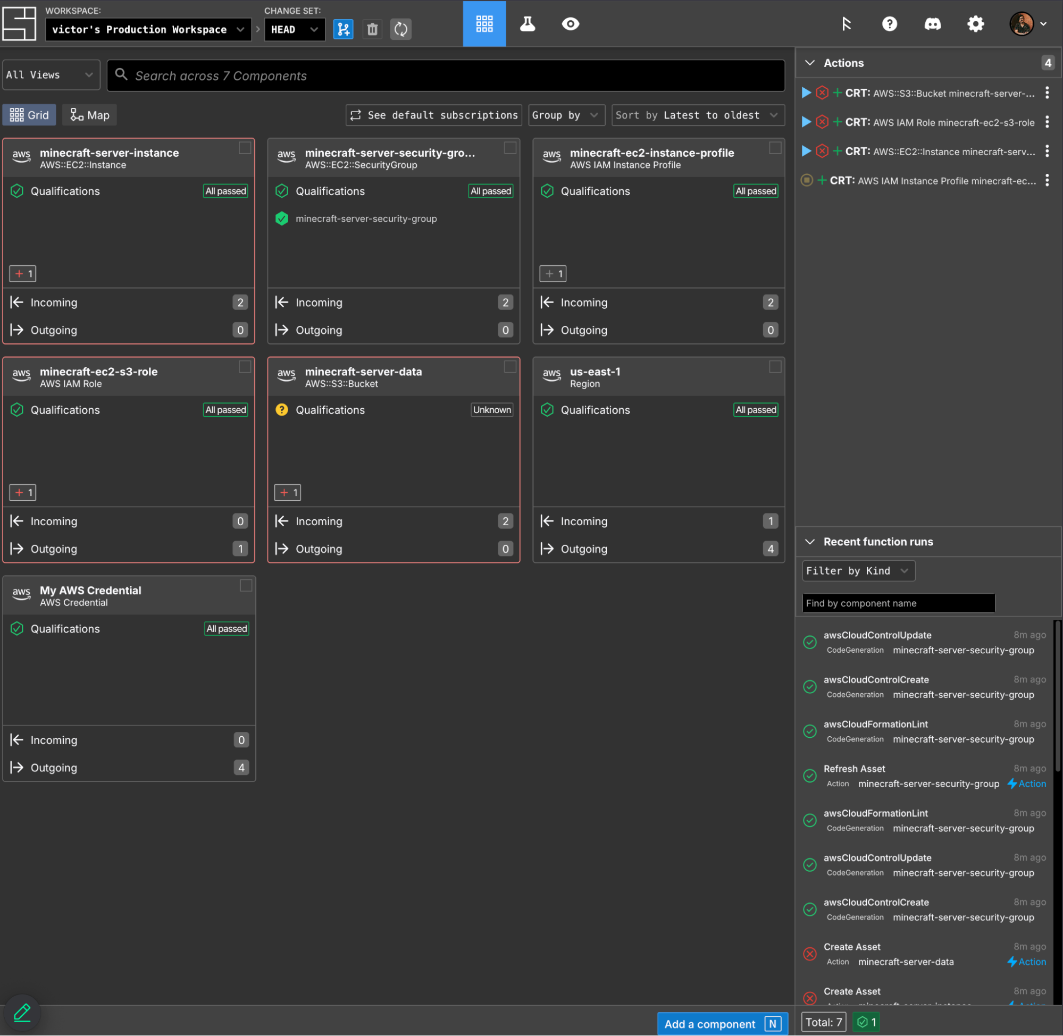Open kebab menu for IAM Role action
Screen dimensions: 1063x1036
point(1047,122)
